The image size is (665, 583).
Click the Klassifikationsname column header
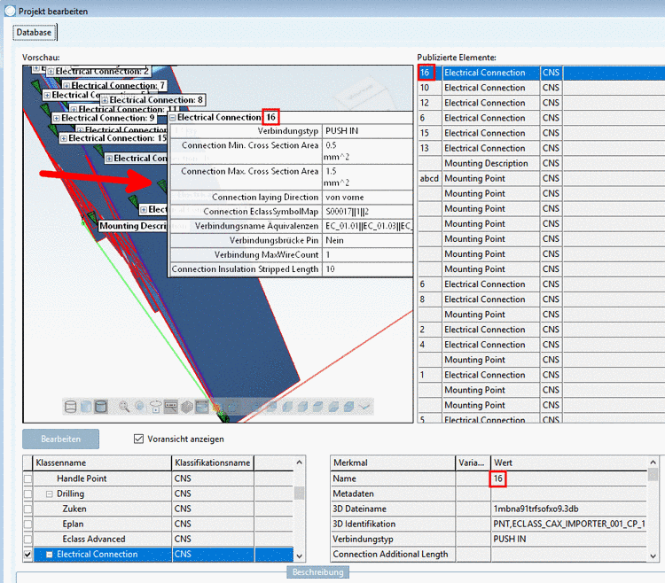213,463
